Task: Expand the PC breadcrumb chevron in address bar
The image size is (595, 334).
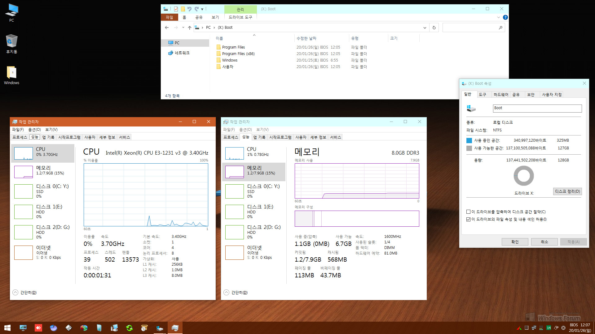Action: coord(214,28)
